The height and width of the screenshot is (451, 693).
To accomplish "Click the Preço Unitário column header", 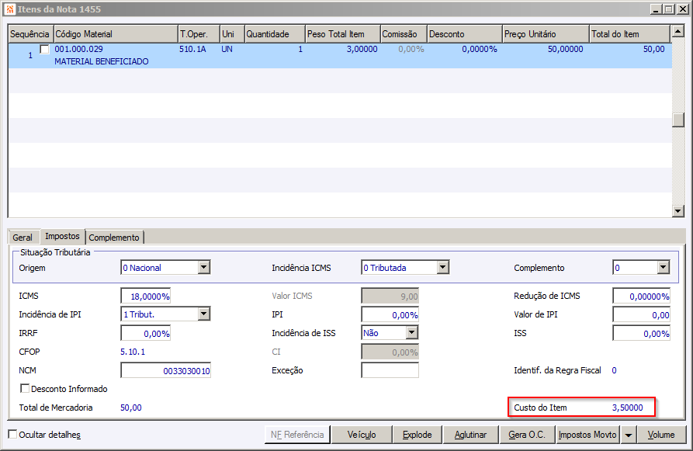I will [546, 34].
